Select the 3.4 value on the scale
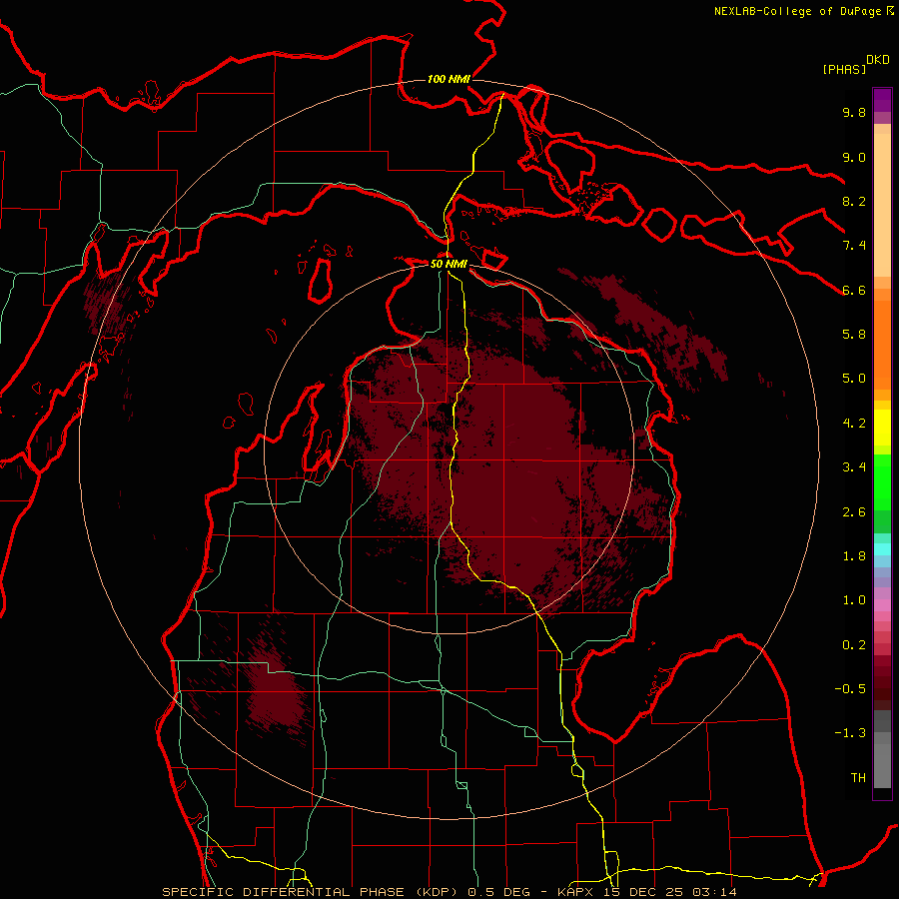Image resolution: width=899 pixels, height=899 pixels. tap(854, 467)
